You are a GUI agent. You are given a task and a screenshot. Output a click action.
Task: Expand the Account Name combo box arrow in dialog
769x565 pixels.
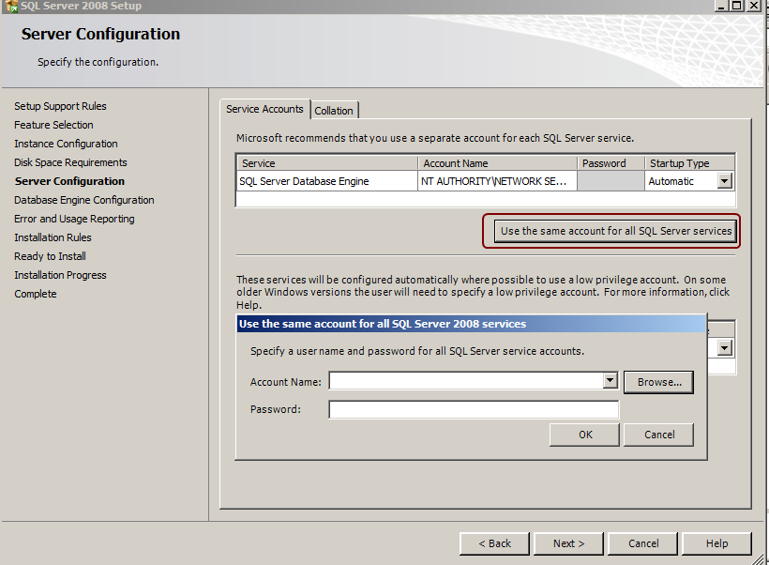tap(610, 381)
